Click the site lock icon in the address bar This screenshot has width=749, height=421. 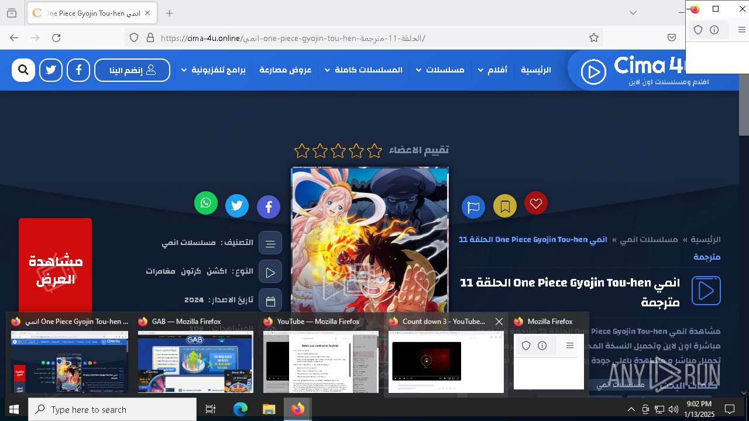click(150, 38)
